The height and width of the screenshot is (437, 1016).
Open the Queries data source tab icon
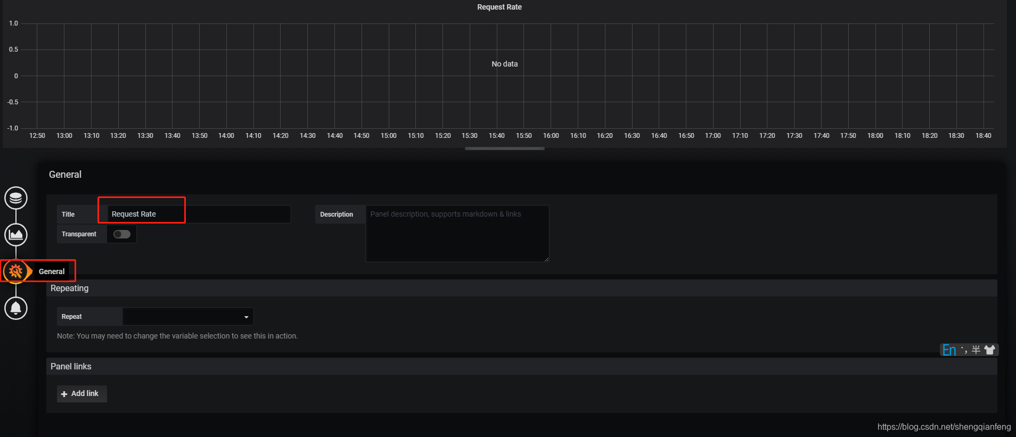click(x=16, y=198)
